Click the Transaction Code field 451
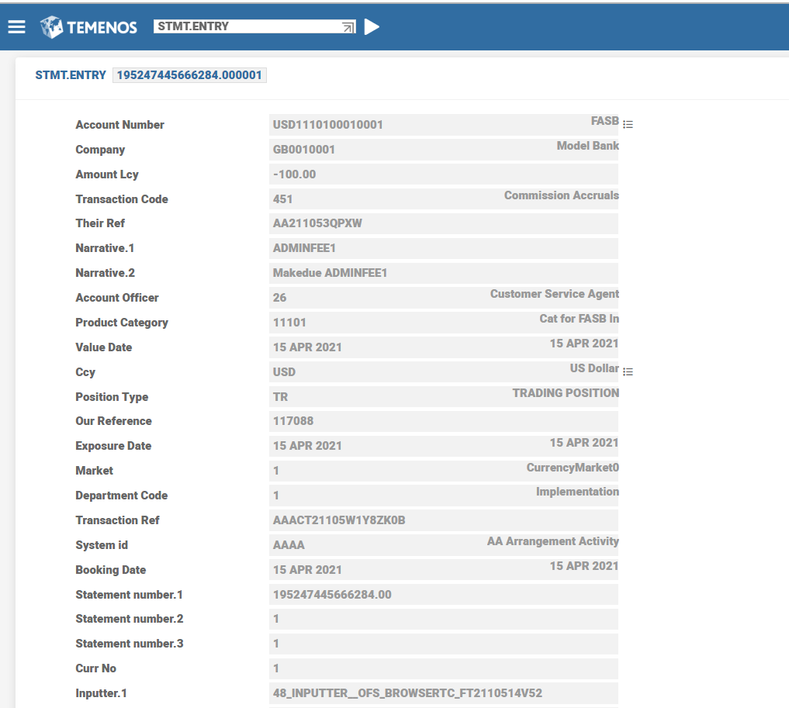This screenshot has width=789, height=708. [x=283, y=199]
